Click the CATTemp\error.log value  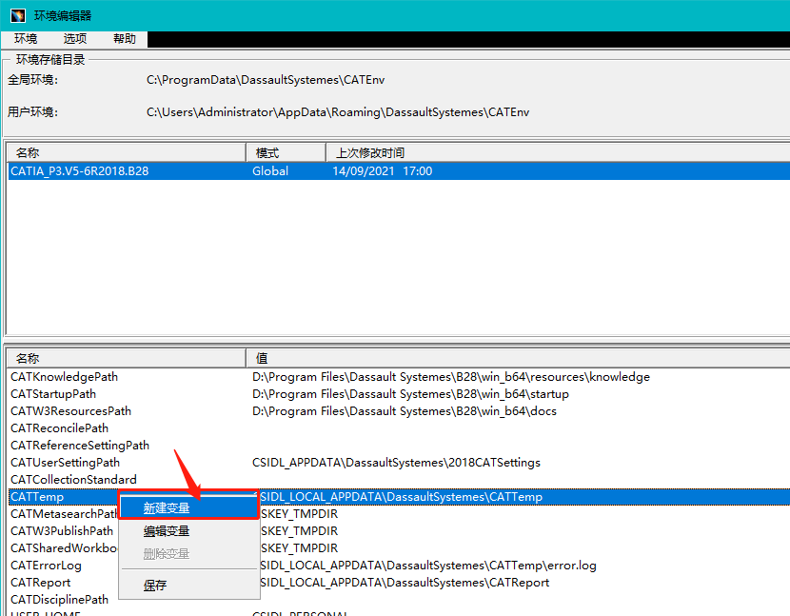point(428,566)
